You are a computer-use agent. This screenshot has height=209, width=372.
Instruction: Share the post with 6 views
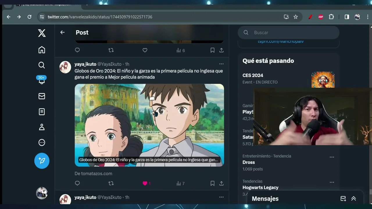pos(221,50)
